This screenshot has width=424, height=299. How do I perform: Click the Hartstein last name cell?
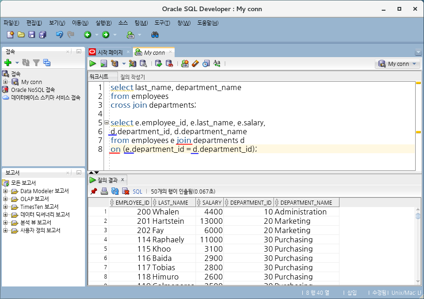[x=174, y=221]
